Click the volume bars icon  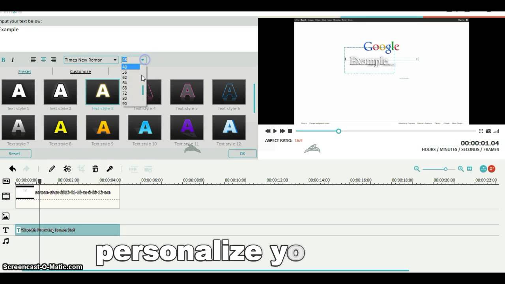(x=496, y=131)
